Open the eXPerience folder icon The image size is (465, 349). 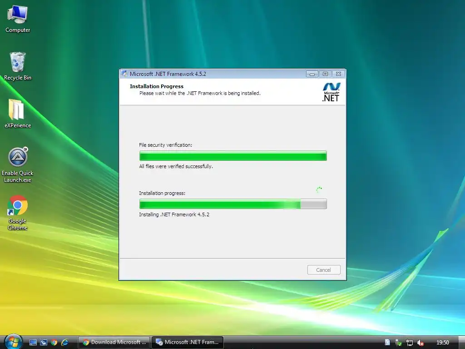[18, 114]
